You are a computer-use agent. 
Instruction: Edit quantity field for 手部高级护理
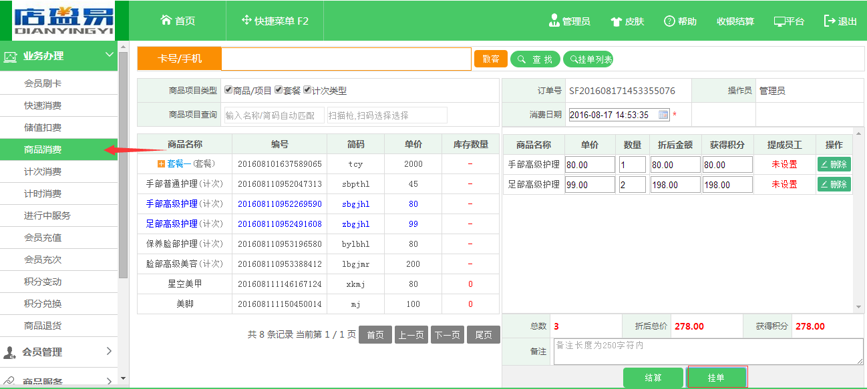pos(632,164)
